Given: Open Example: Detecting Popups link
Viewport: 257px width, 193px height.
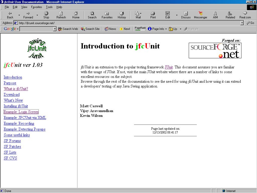Looking at the screenshot, I should pos(25,129).
